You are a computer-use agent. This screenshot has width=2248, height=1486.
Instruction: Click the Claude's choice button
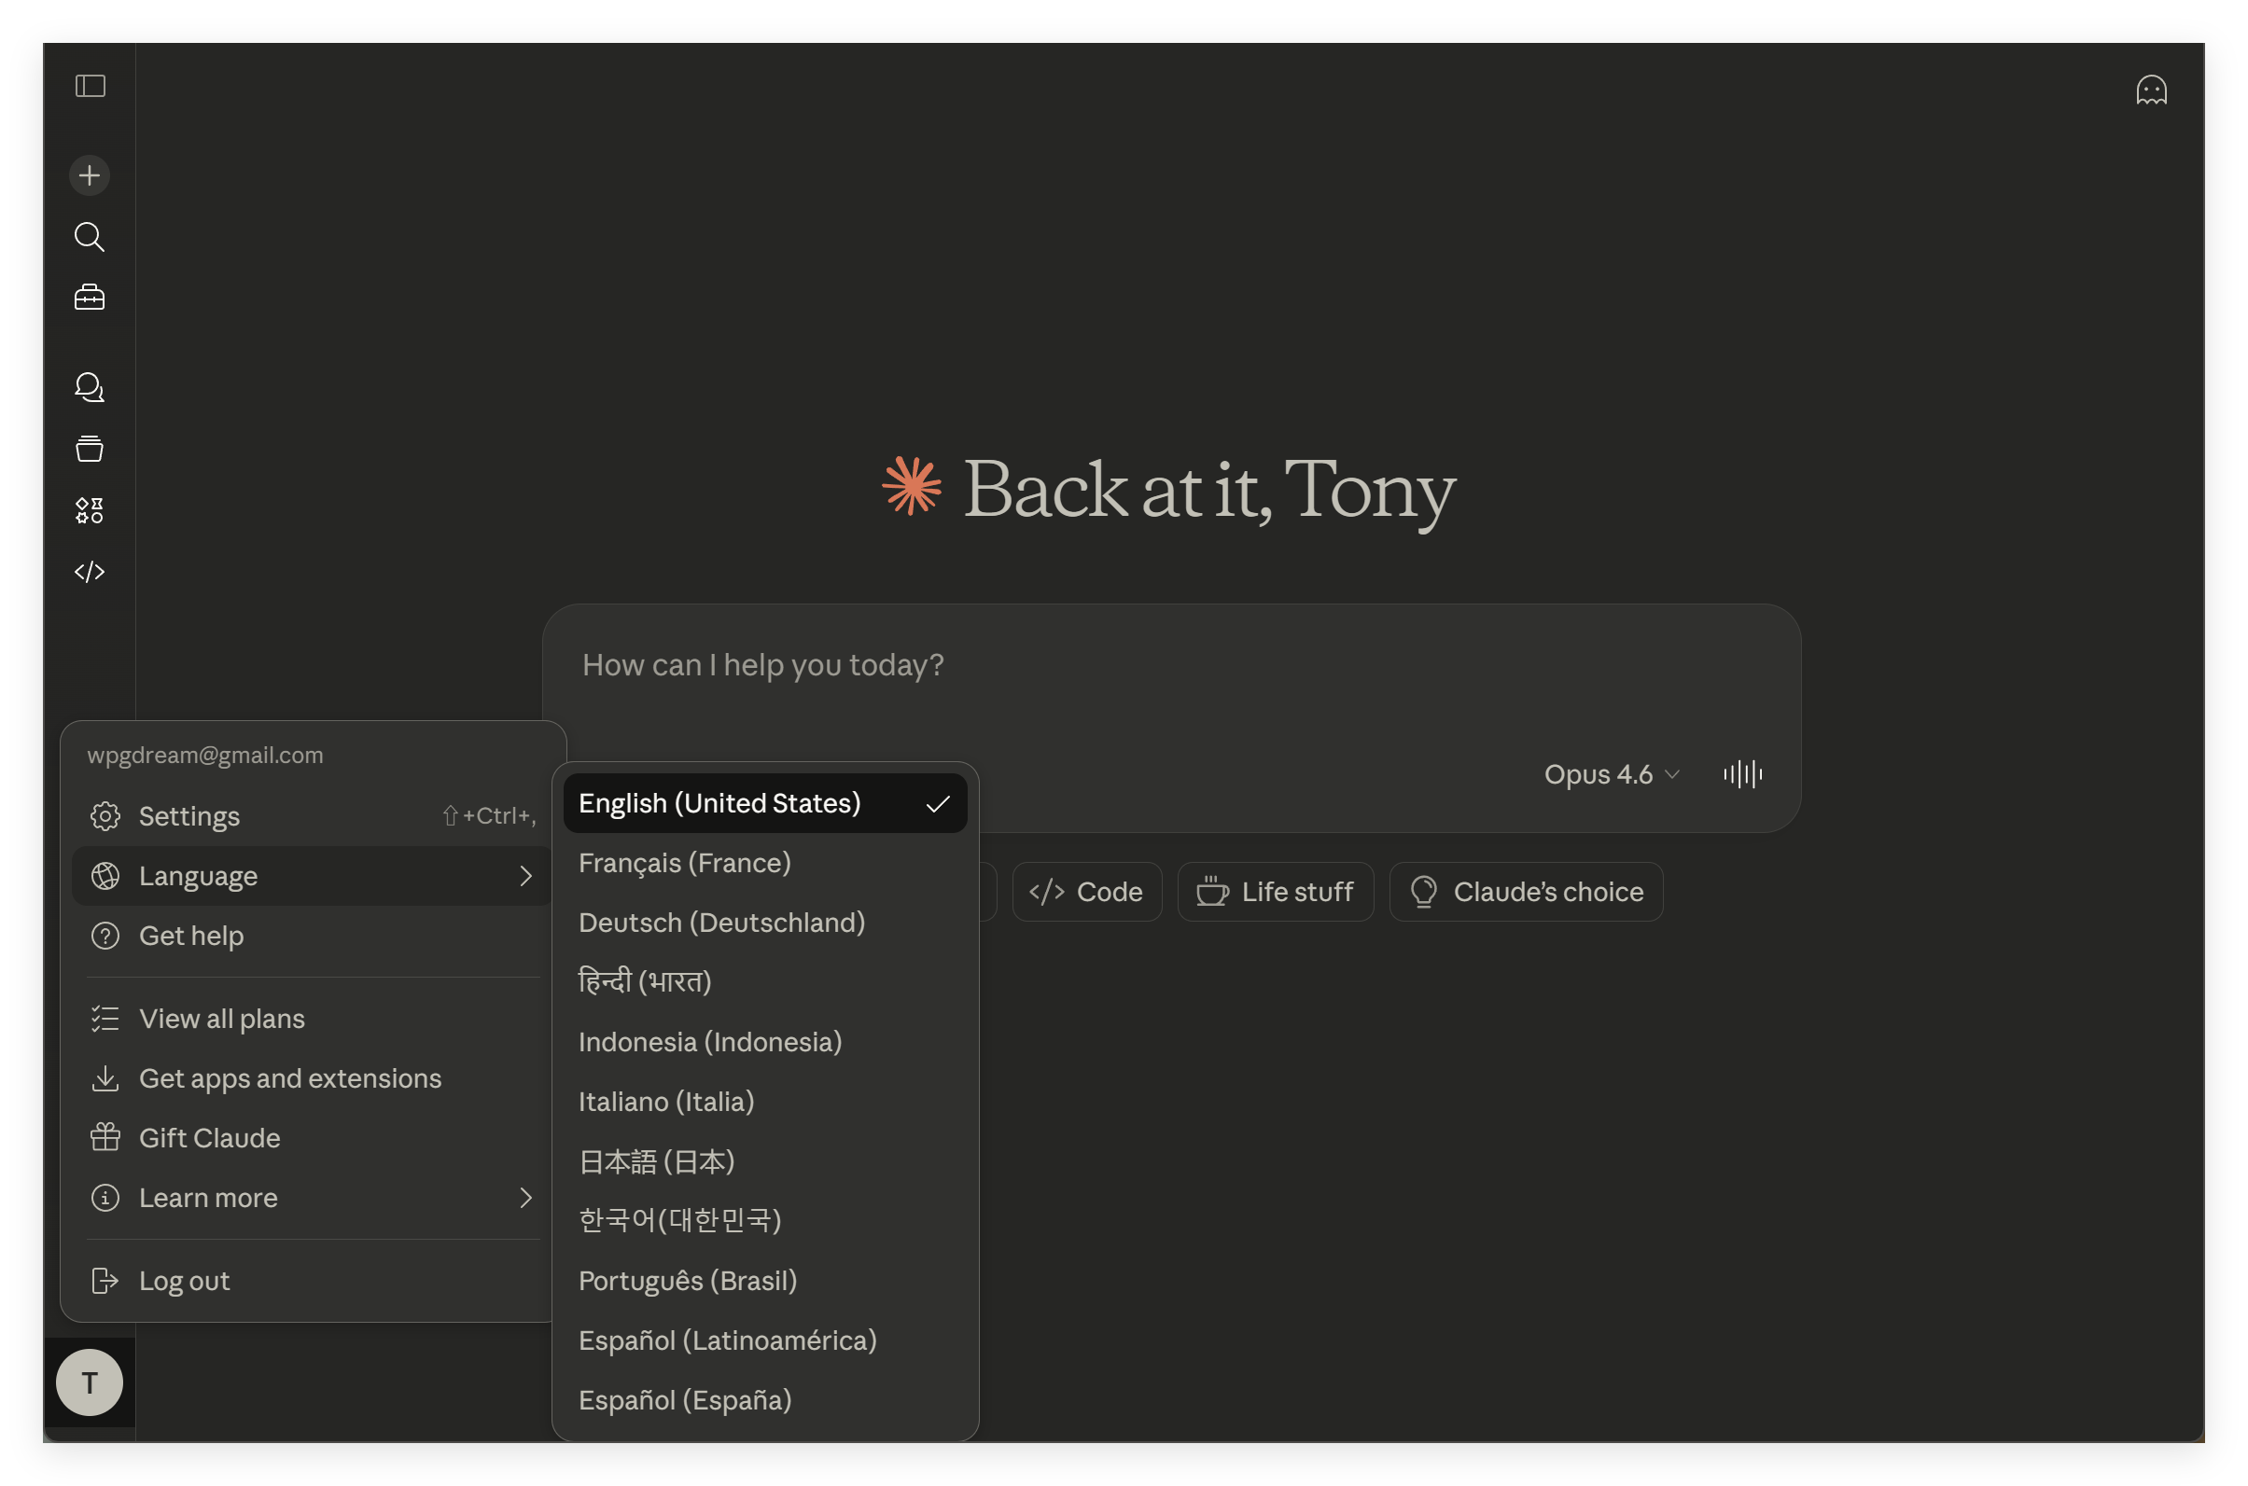(x=1526, y=892)
